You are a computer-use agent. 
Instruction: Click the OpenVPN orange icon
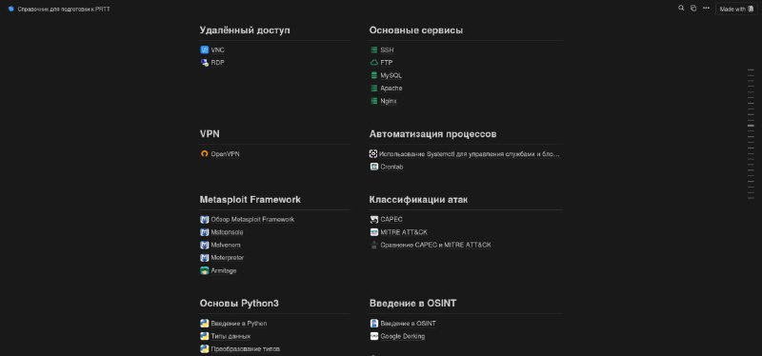[204, 154]
